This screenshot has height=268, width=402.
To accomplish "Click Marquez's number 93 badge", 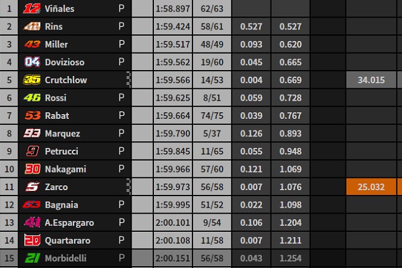I will (32, 133).
